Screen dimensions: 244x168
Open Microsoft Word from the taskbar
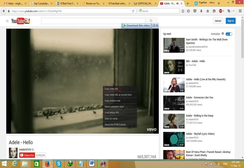point(92,164)
